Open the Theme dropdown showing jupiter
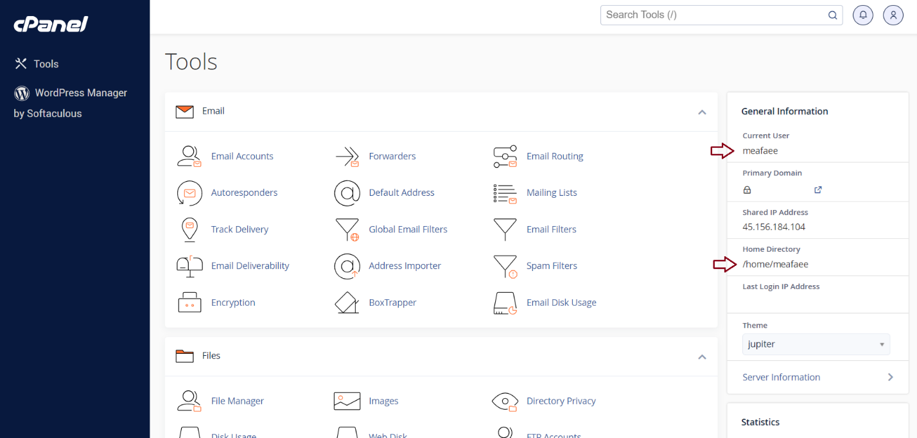917x438 pixels. pos(816,344)
